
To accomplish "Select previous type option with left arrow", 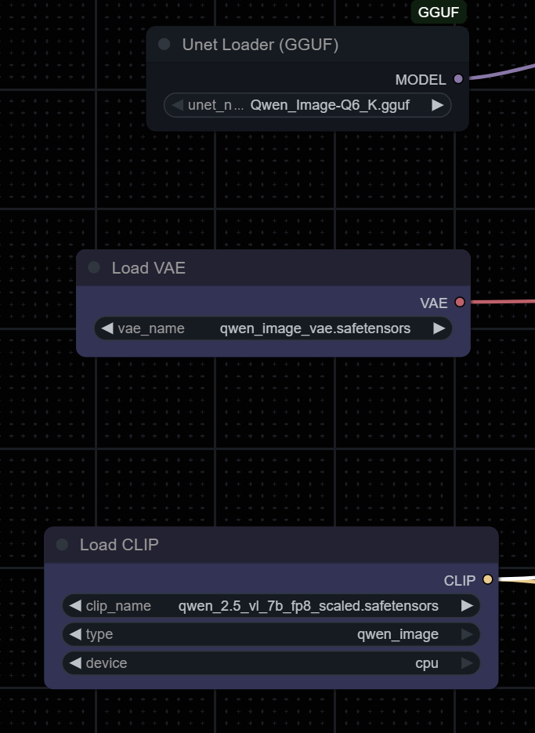I will pos(75,634).
